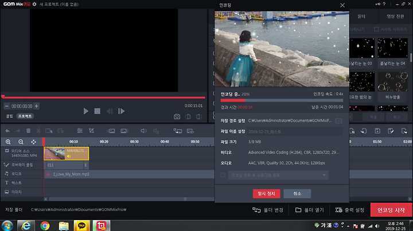The width and height of the screenshot is (413, 231).
Task: Click the file name input field
Action: pos(295,131)
